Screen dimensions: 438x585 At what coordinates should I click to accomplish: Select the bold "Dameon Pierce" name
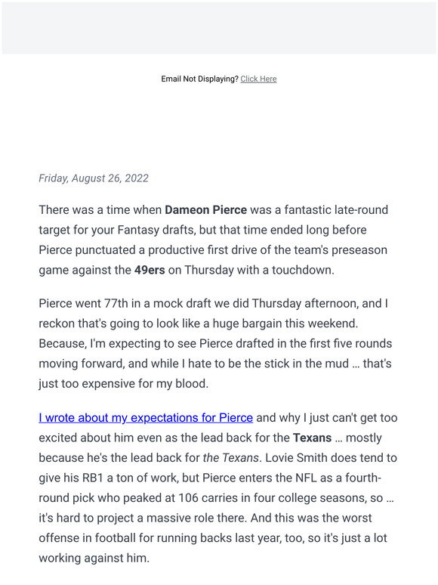(x=205, y=209)
